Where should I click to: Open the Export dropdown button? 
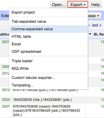(x=78, y=4)
